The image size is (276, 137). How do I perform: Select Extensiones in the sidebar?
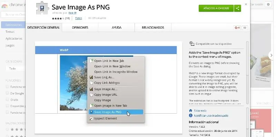(x=13, y=25)
